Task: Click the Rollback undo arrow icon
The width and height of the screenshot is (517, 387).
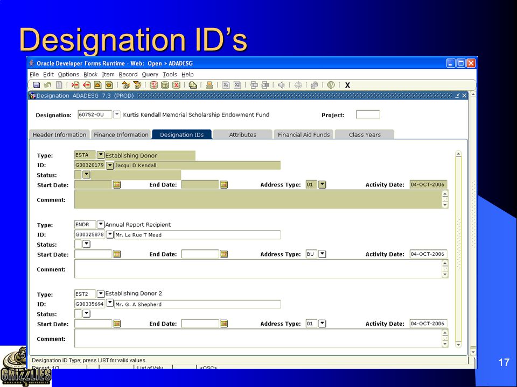Action: [47, 85]
